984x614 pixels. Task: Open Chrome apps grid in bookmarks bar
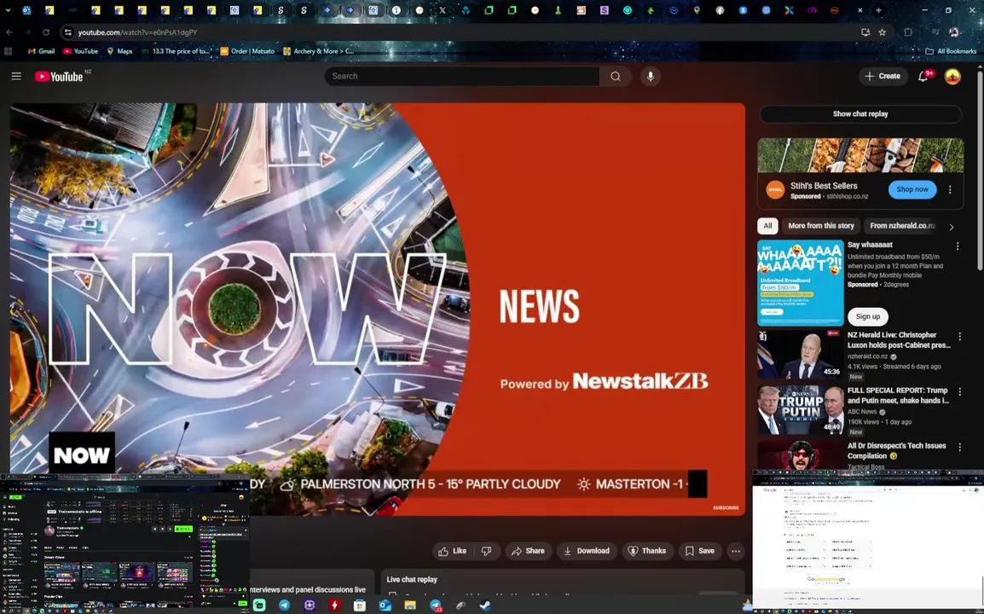[9, 51]
